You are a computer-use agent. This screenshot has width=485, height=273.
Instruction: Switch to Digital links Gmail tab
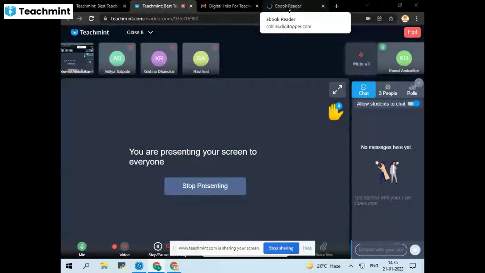[x=230, y=6]
